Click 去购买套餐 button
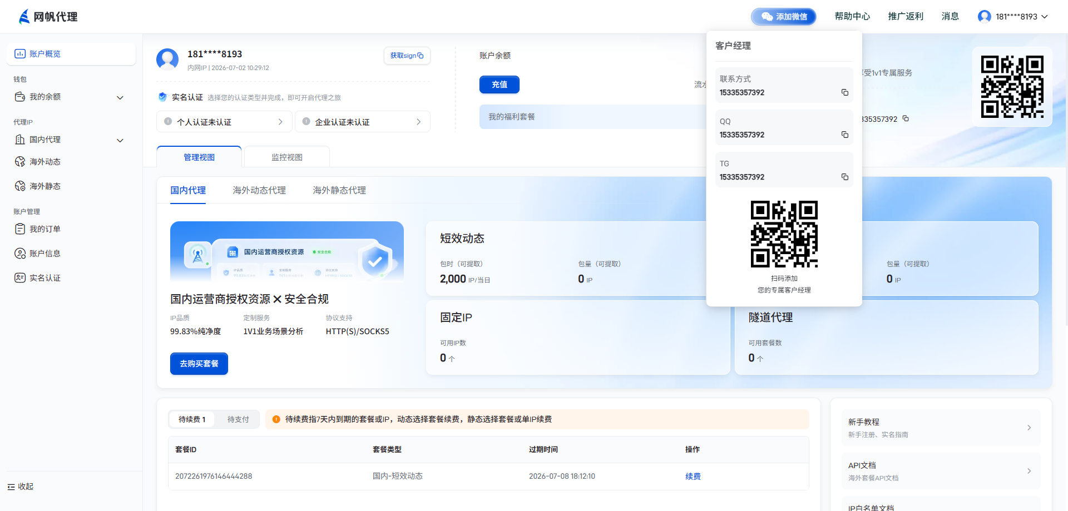Viewport: 1068px width, 511px height. (x=199, y=364)
